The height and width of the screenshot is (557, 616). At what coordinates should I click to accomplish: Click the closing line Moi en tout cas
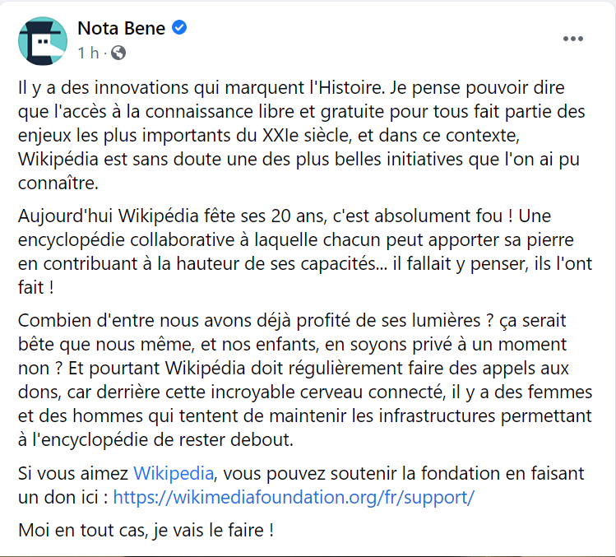tap(146, 531)
